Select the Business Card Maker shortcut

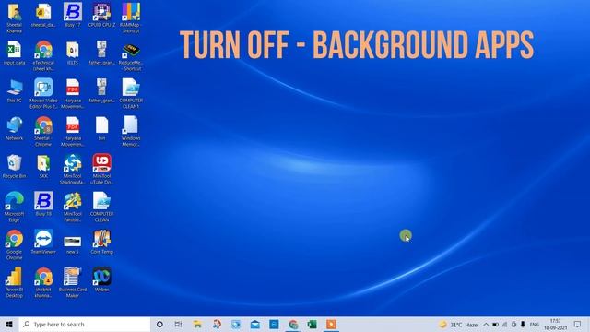point(73,277)
